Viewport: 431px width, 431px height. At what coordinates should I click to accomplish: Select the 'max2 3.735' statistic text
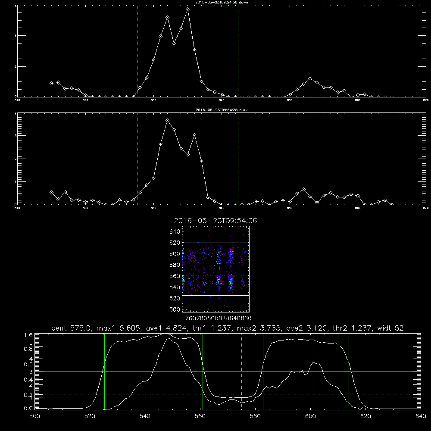click(x=259, y=328)
